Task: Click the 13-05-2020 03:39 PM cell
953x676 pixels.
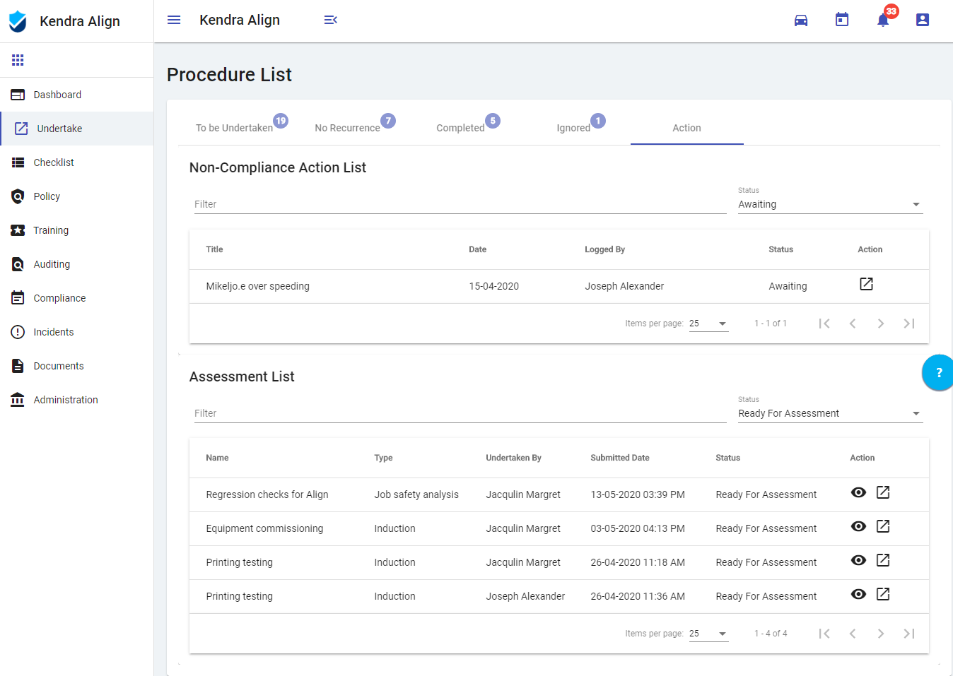Action: (x=638, y=494)
